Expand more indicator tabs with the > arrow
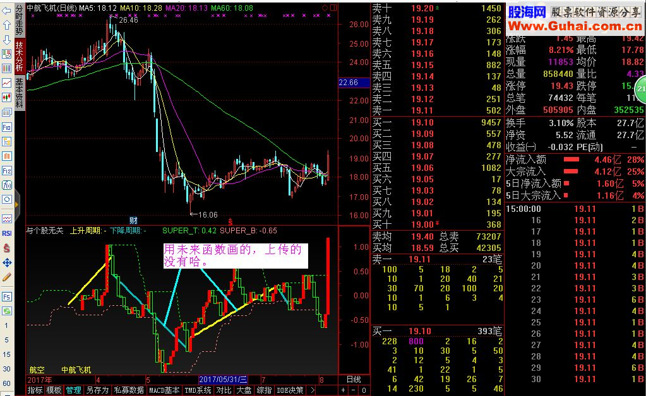This screenshot has width=646, height=396. 313,390
